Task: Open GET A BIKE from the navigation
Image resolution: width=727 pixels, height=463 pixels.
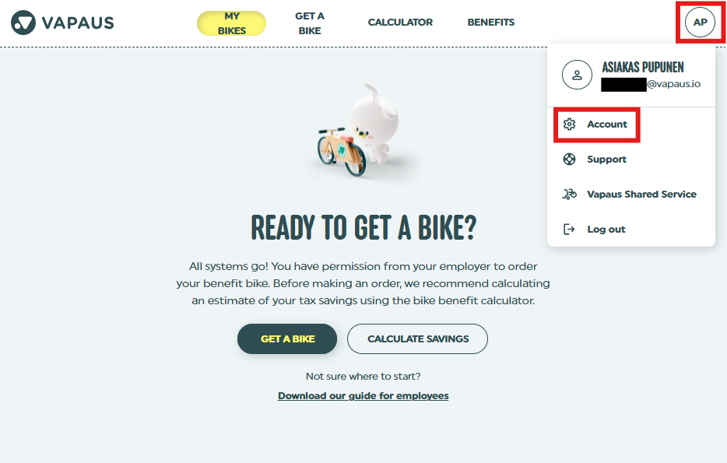Action: [310, 23]
